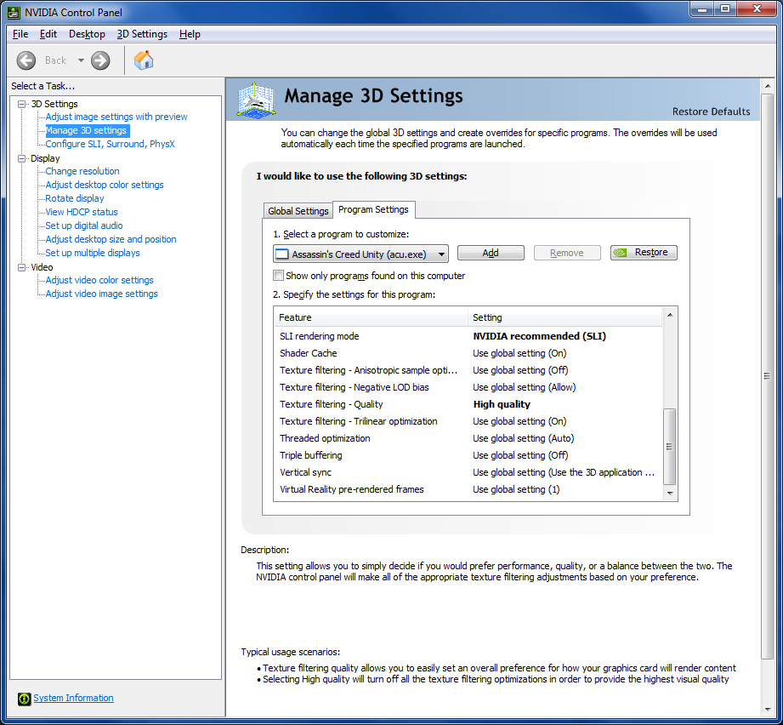The height and width of the screenshot is (725, 783).
Task: Click the Restore button
Action: pyautogui.click(x=644, y=253)
